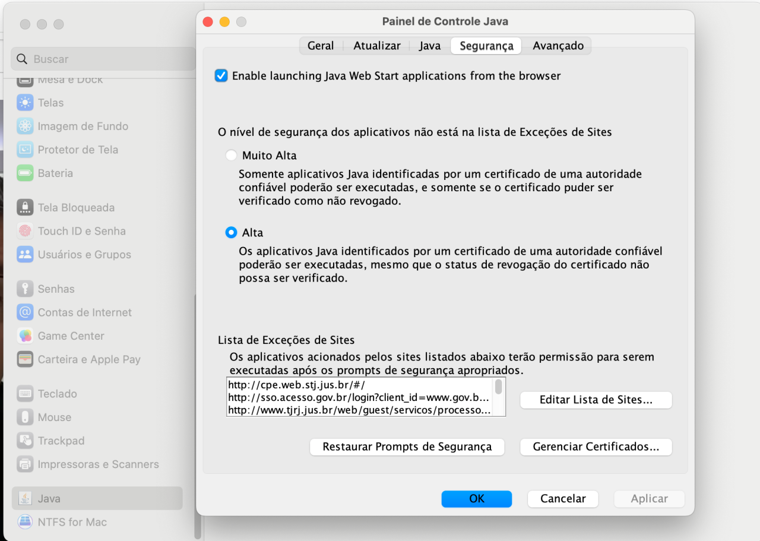Disable launching Java Web Start from browser
Image resolution: width=760 pixels, height=541 pixels.
(x=221, y=76)
